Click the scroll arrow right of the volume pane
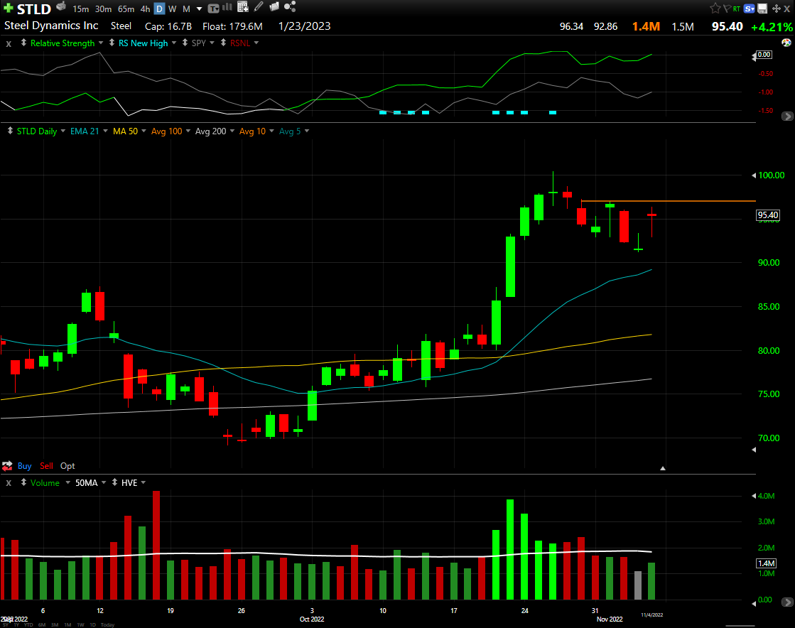Image resolution: width=795 pixels, height=628 pixels. click(787, 602)
